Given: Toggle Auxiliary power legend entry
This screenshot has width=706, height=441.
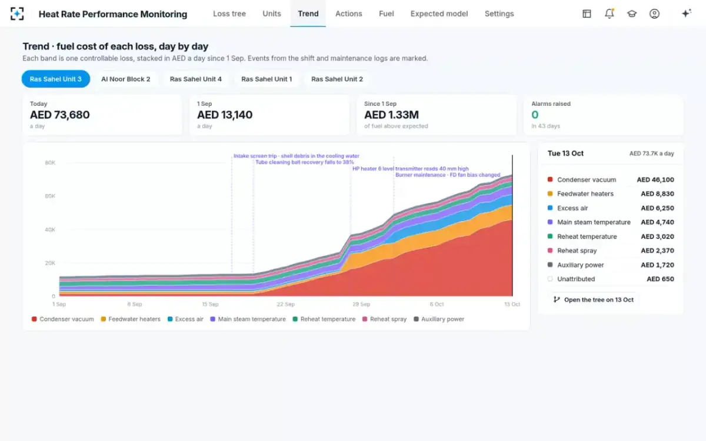Looking at the screenshot, I should 439,319.
